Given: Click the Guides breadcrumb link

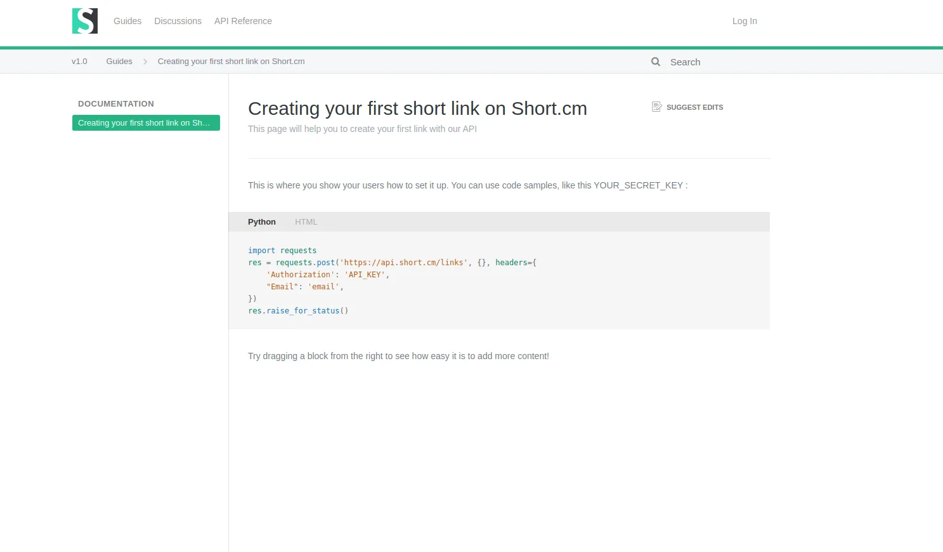Looking at the screenshot, I should click(119, 62).
